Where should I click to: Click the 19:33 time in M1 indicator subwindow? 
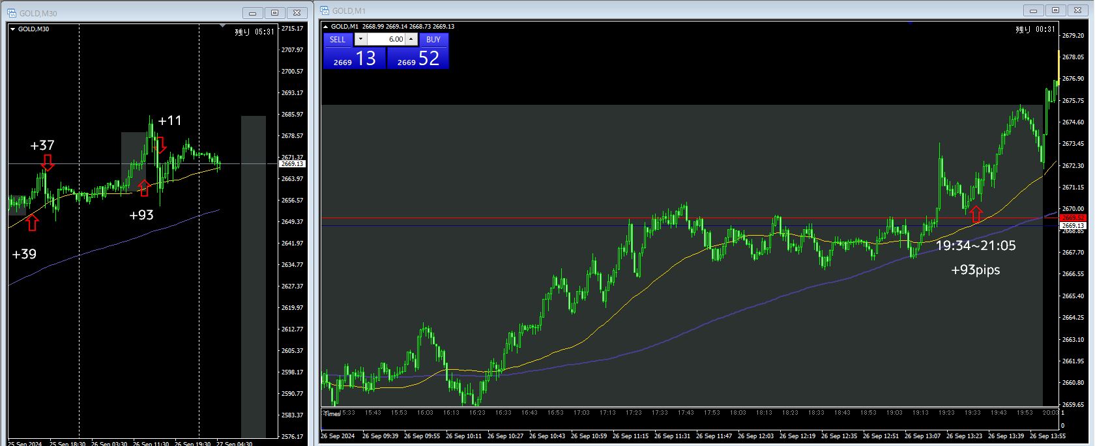coord(972,413)
